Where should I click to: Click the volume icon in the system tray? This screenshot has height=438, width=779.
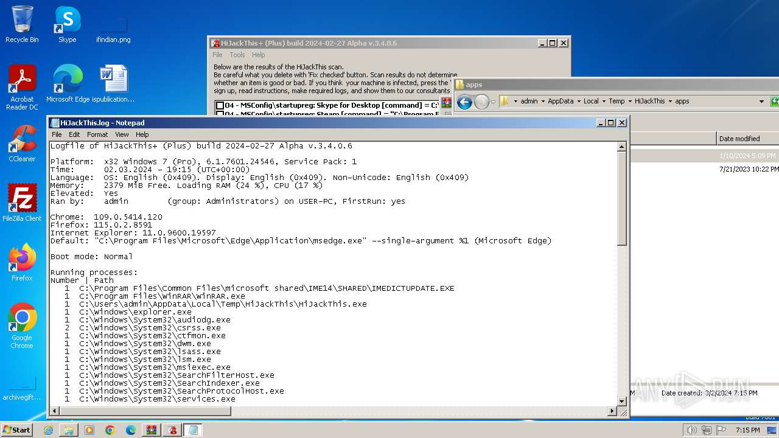pyautogui.click(x=691, y=430)
